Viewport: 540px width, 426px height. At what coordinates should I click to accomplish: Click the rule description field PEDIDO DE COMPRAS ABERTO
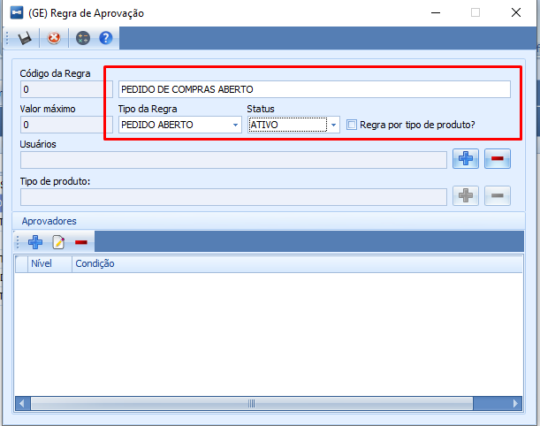(315, 89)
